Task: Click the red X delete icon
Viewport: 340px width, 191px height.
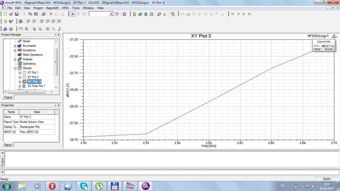Action: [51, 14]
